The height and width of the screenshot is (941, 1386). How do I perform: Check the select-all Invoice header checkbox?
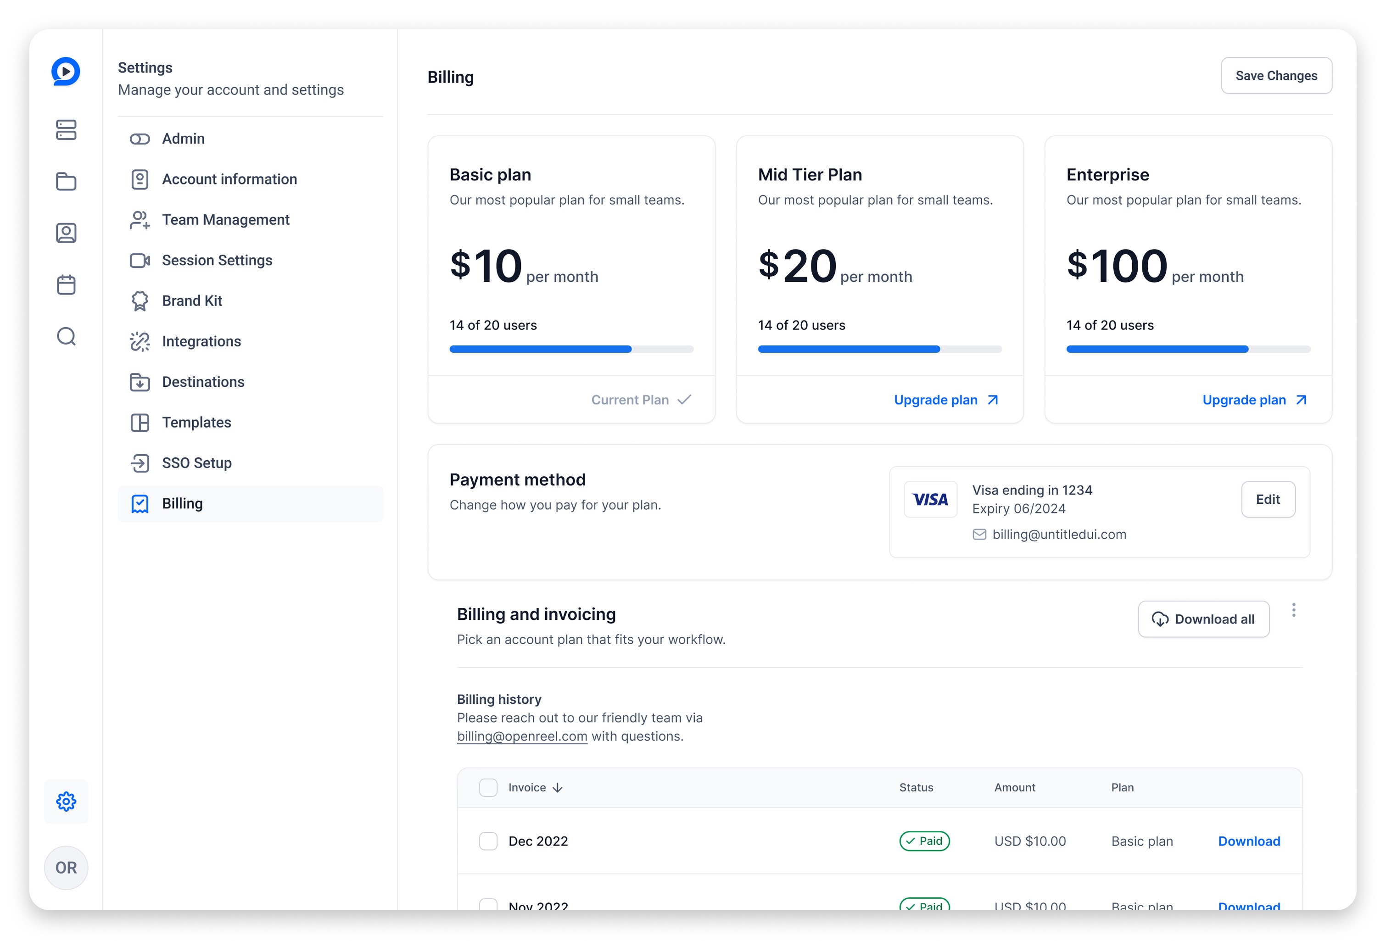488,787
